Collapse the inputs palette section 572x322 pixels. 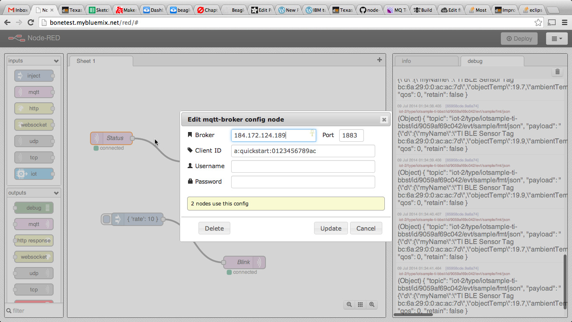click(56, 61)
